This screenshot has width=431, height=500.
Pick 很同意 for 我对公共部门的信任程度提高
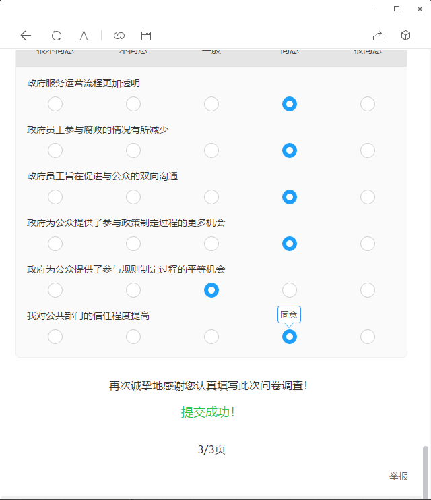point(368,337)
